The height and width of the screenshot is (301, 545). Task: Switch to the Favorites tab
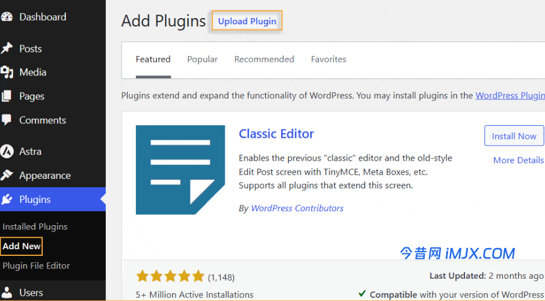click(328, 59)
